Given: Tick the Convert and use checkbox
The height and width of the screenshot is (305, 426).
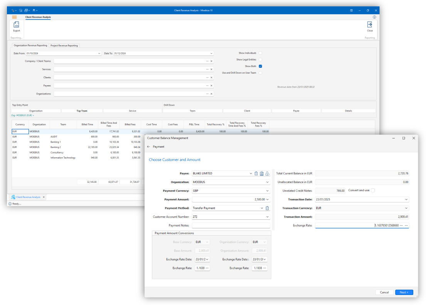Looking at the screenshot, I should pyautogui.click(x=372, y=190).
